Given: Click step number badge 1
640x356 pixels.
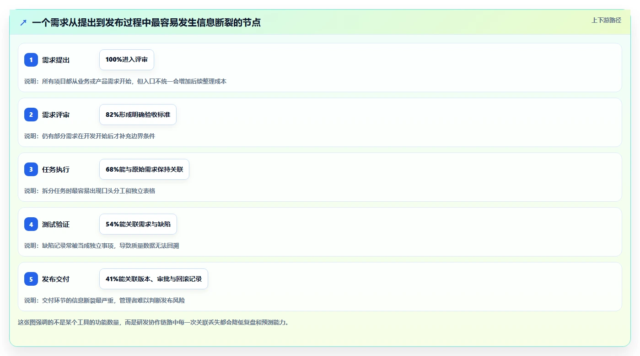Looking at the screenshot, I should click(x=31, y=60).
